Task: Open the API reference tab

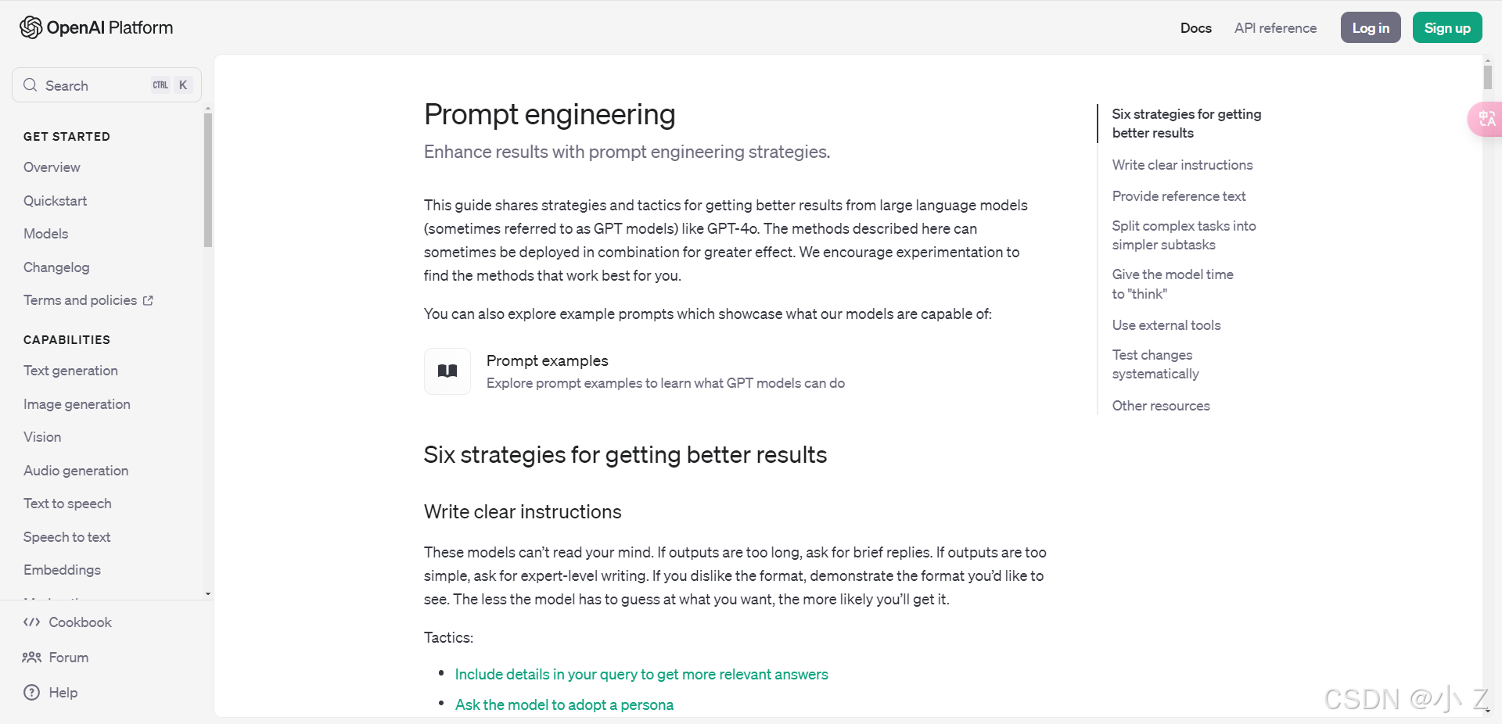Action: [1275, 28]
